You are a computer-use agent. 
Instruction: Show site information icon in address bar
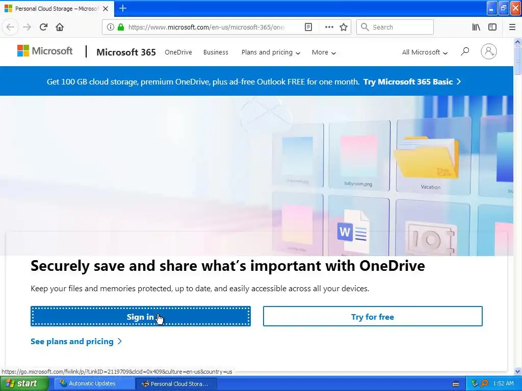[x=111, y=27]
